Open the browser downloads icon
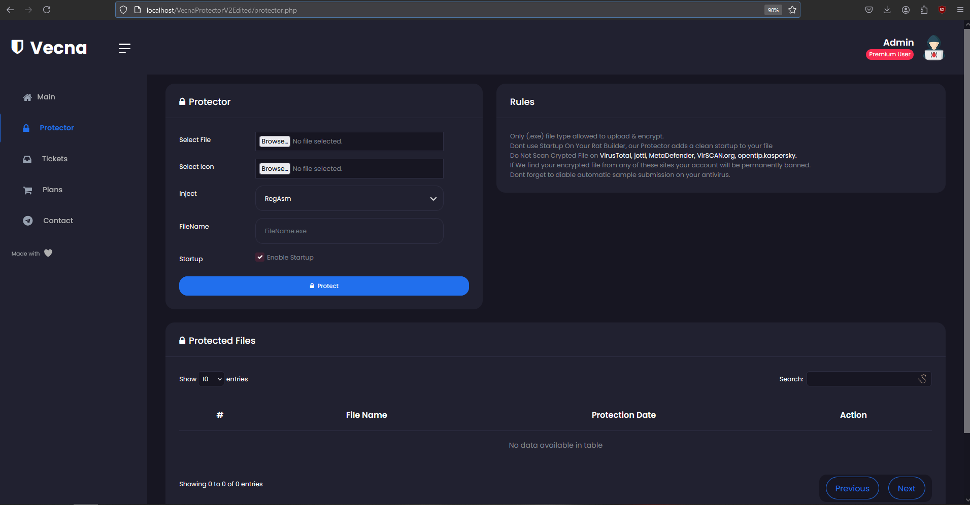The width and height of the screenshot is (970, 505). point(887,10)
